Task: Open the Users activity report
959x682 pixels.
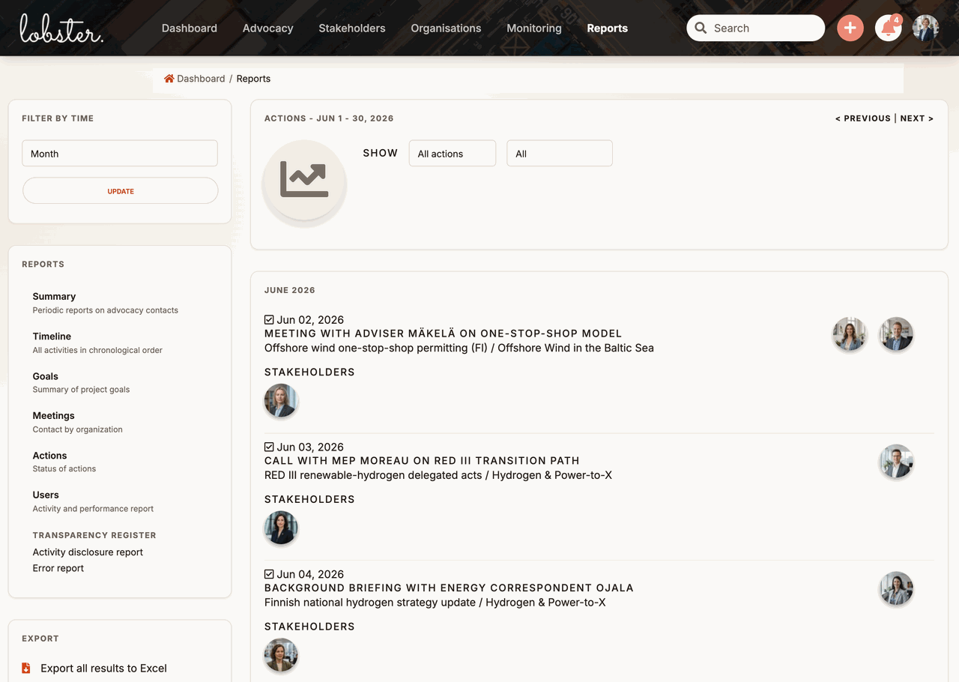Action: point(46,495)
